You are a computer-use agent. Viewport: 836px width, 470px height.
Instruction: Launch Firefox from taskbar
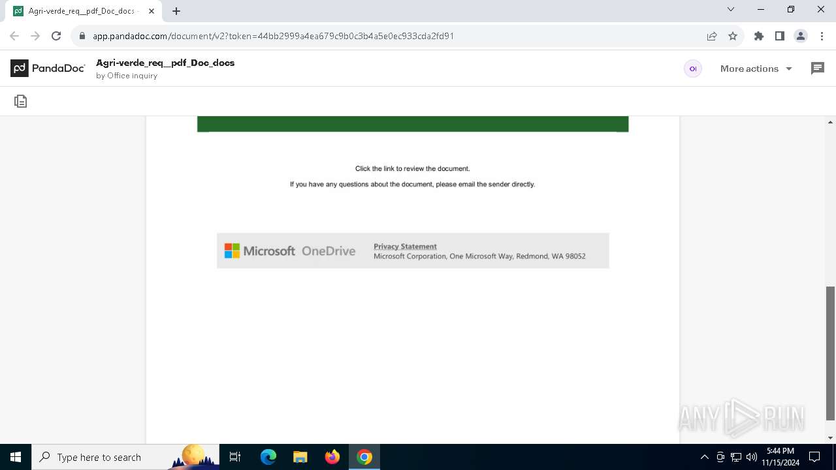(x=332, y=457)
